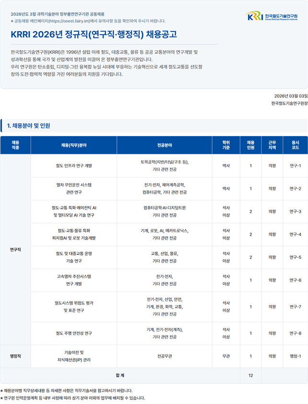Click the '행정직' job category cell

[x=15, y=357]
